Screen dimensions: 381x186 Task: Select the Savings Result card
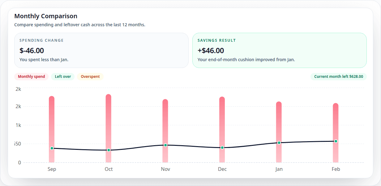coord(279,50)
